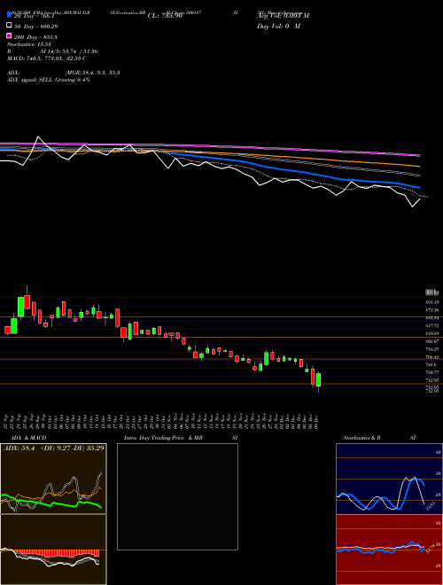The width and height of the screenshot is (443, 585).
Task: Click the blue 20 Day legend swatch
Action: coord(9,14)
